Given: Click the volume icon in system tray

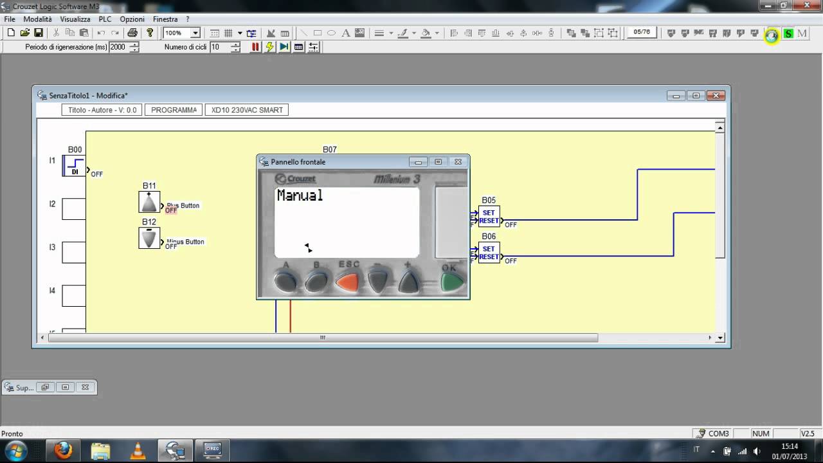Looking at the screenshot, I should coord(756,451).
